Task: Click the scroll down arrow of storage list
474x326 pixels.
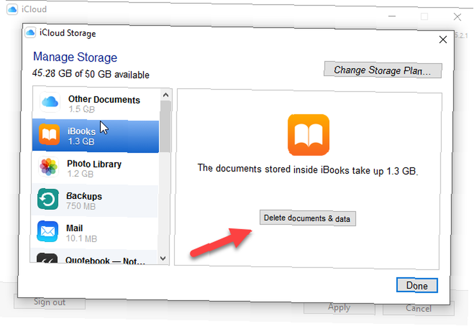Action: click(163, 258)
